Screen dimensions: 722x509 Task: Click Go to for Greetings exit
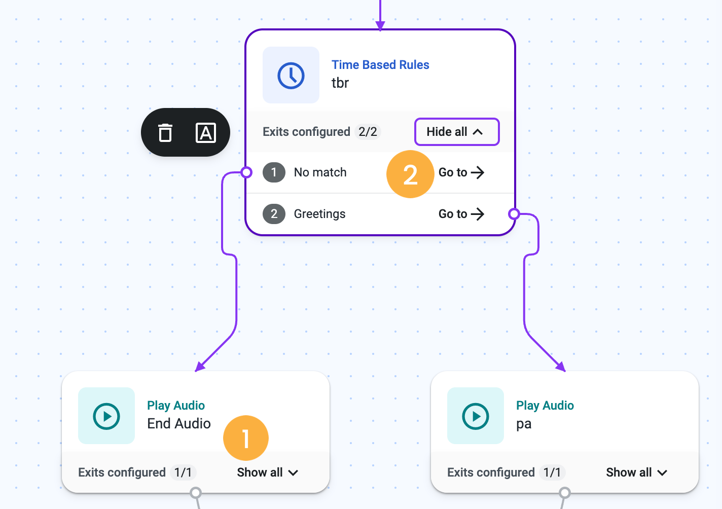pos(461,214)
